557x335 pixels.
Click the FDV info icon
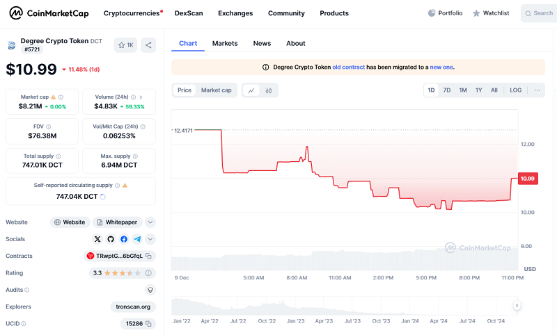point(48,126)
